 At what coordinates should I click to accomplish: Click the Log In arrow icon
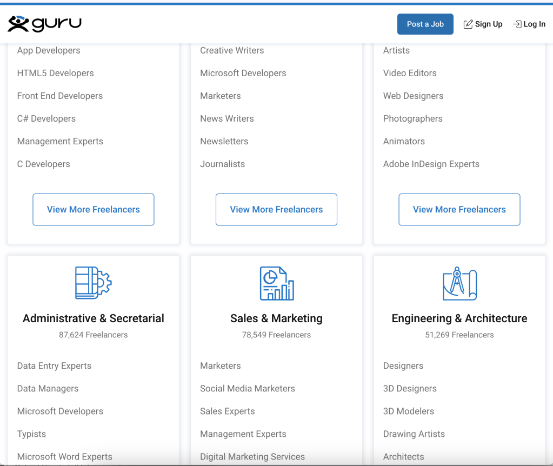pos(517,24)
